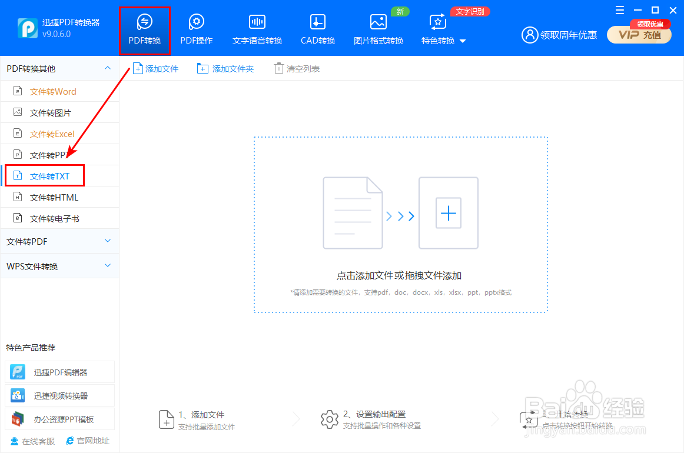Screen dimensions: 684x453
Task: Click the TXT file icon in the sidebar
Action: point(18,175)
